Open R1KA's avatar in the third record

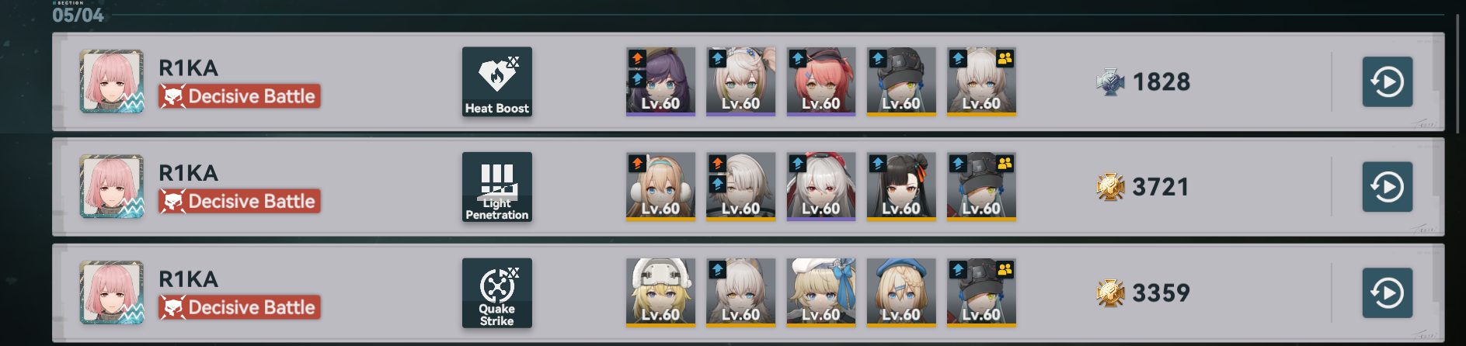pos(112,292)
